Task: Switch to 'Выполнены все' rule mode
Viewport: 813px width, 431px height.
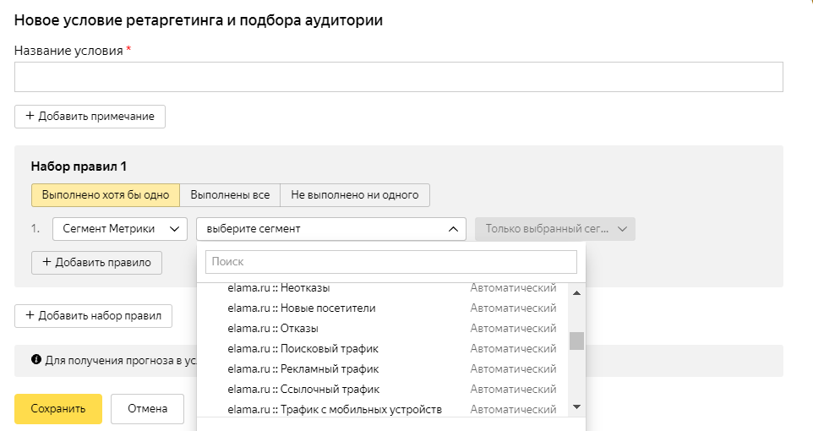Action: tap(230, 195)
